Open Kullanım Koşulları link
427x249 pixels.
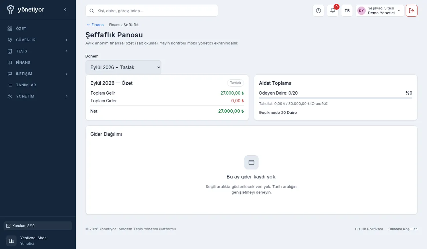tap(403, 229)
